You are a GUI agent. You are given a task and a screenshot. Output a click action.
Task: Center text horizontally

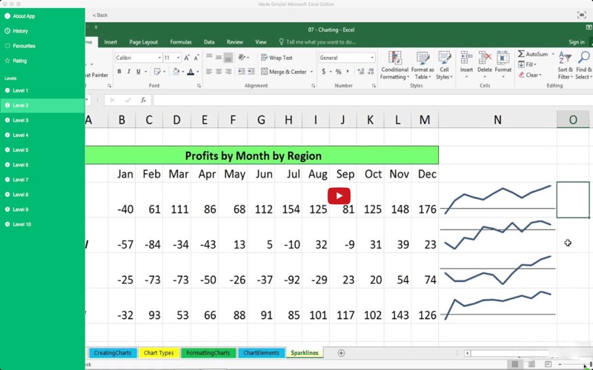[219, 71]
